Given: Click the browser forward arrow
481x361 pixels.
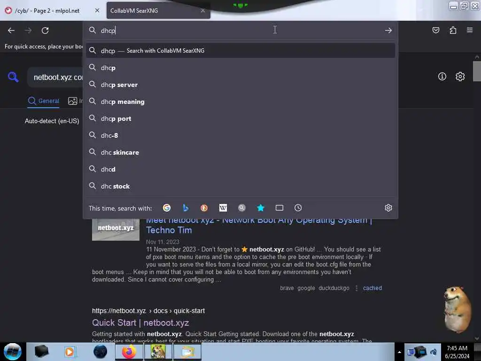Looking at the screenshot, I should click(28, 31).
